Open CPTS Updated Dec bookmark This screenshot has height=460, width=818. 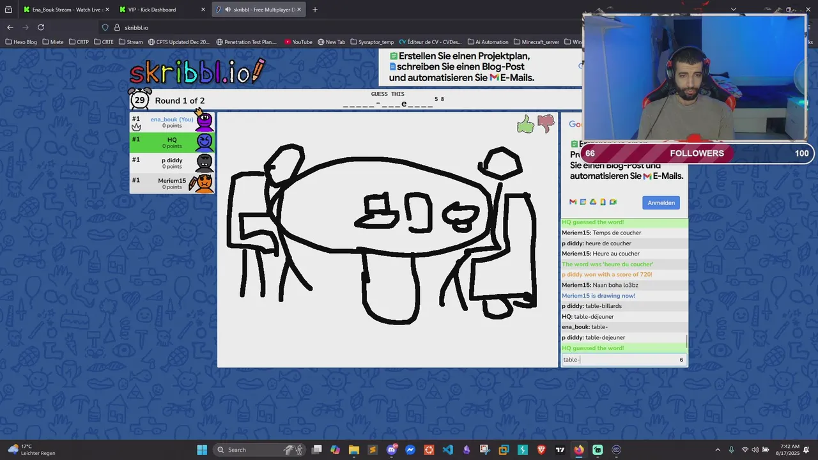179,42
